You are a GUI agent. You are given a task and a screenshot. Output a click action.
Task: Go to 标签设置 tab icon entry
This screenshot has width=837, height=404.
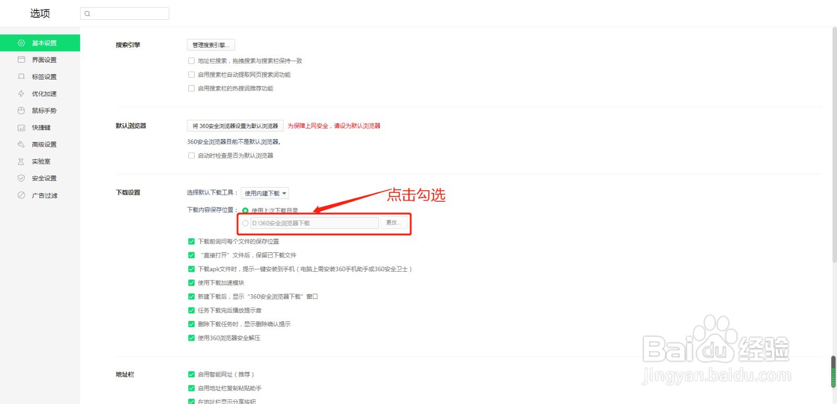pyautogui.click(x=40, y=77)
